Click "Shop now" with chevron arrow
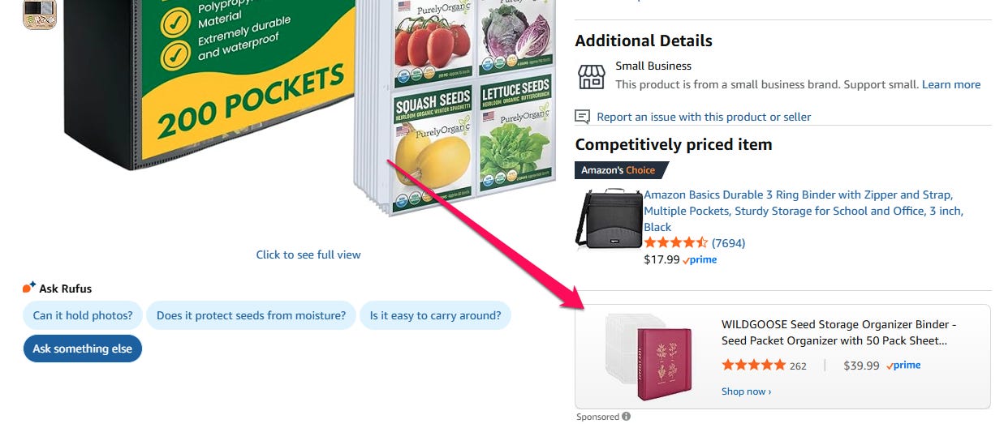 [746, 391]
